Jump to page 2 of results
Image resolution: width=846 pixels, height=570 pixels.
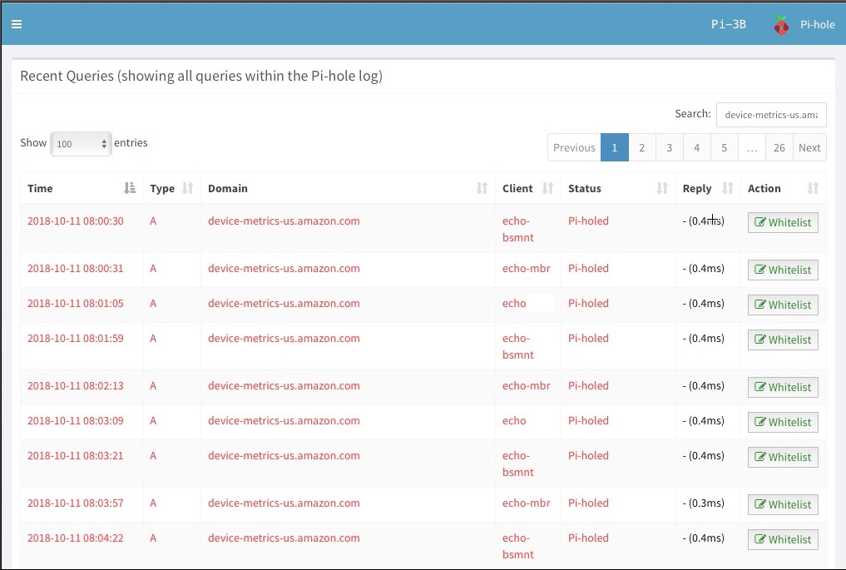pos(642,147)
